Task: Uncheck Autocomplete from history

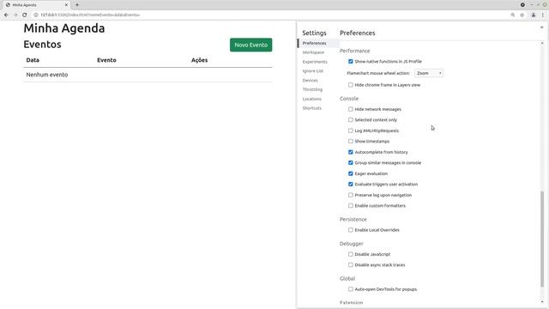Action: tap(351, 152)
